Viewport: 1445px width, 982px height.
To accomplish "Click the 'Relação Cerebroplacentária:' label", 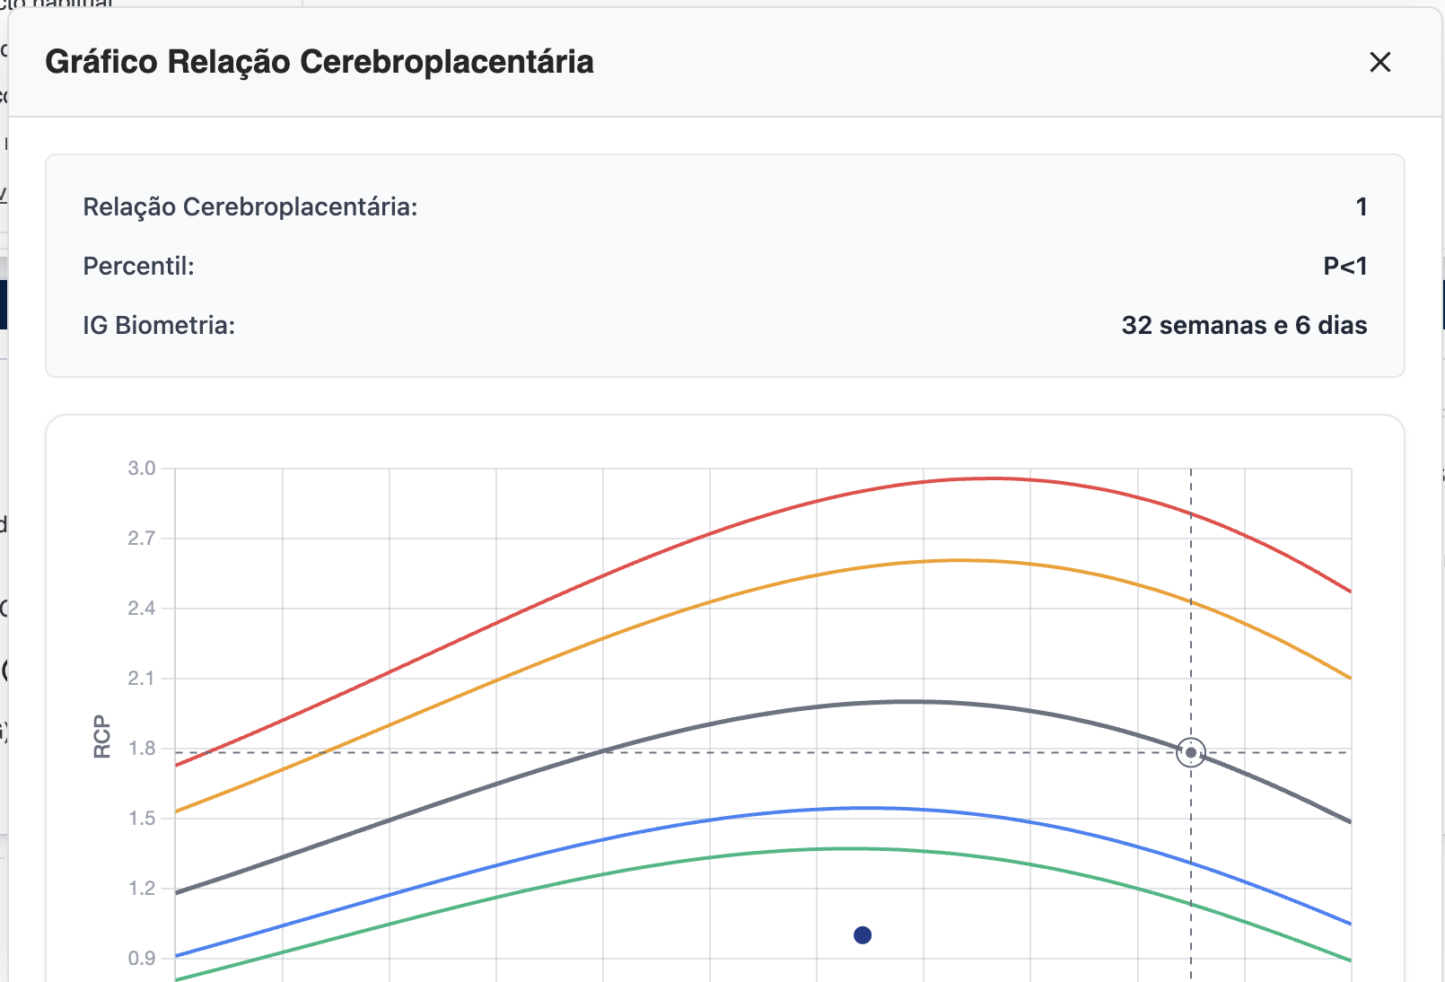I will 250,207.
